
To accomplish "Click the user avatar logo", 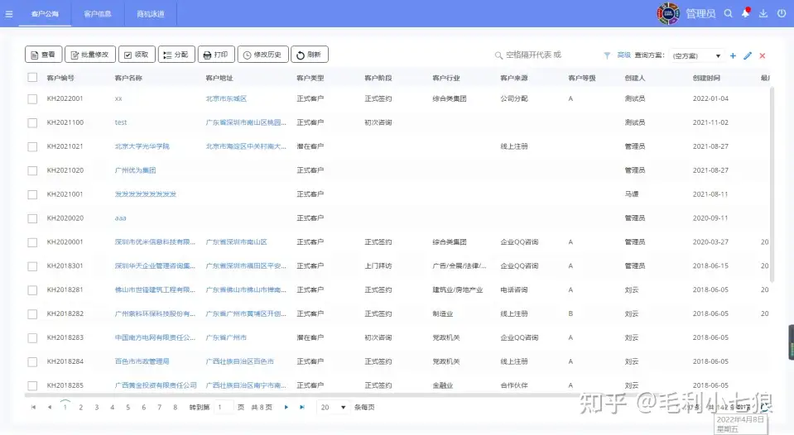I will pos(668,14).
